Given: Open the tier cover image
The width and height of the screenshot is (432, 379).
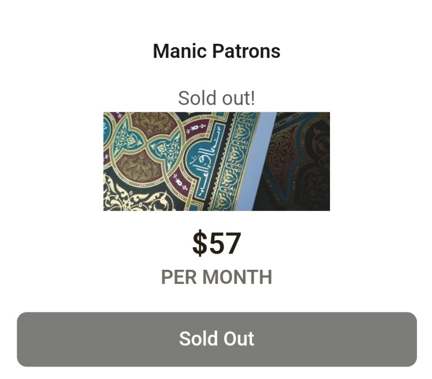Looking at the screenshot, I should 217,161.
